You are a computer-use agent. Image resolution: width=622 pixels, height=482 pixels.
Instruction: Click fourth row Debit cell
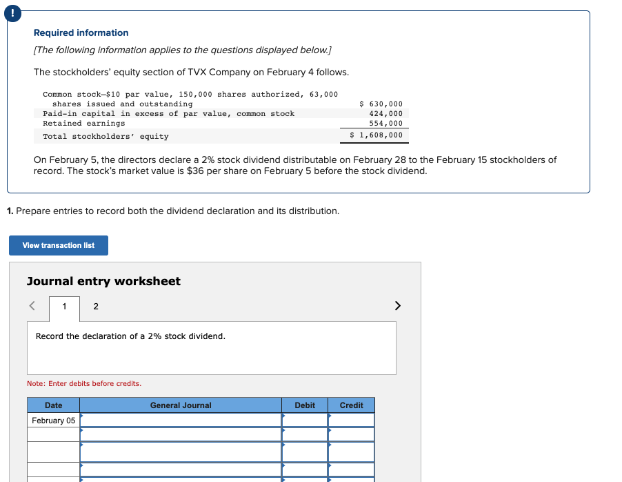pos(305,470)
